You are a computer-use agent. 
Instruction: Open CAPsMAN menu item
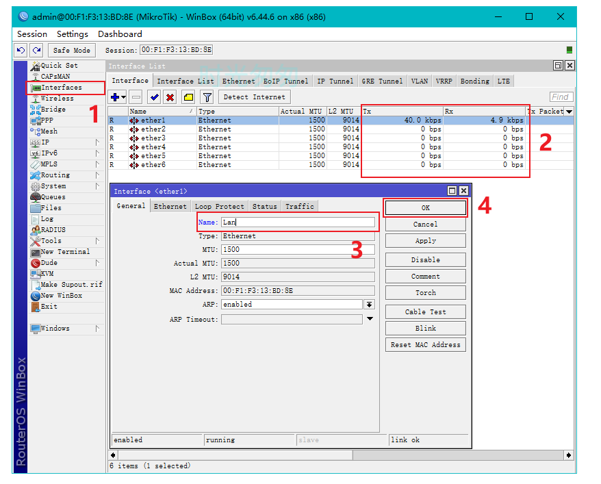pos(55,76)
